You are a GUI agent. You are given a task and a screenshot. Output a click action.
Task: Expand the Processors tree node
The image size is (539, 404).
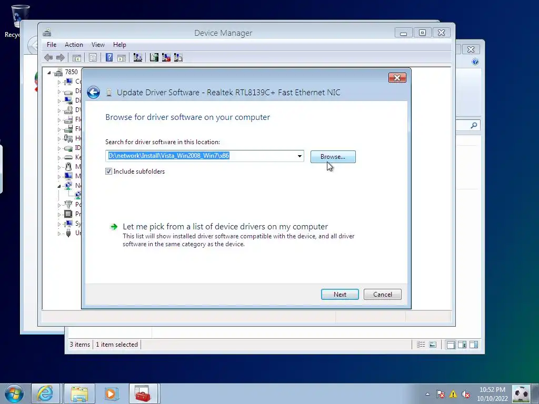pos(59,215)
